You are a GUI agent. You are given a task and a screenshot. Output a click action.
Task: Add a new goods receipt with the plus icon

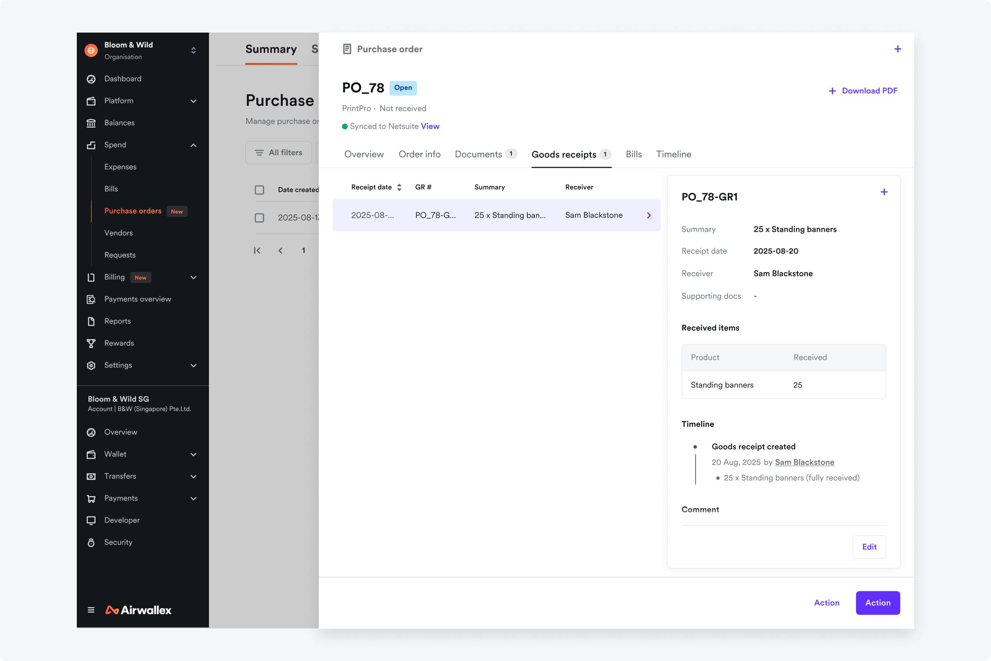pos(884,192)
